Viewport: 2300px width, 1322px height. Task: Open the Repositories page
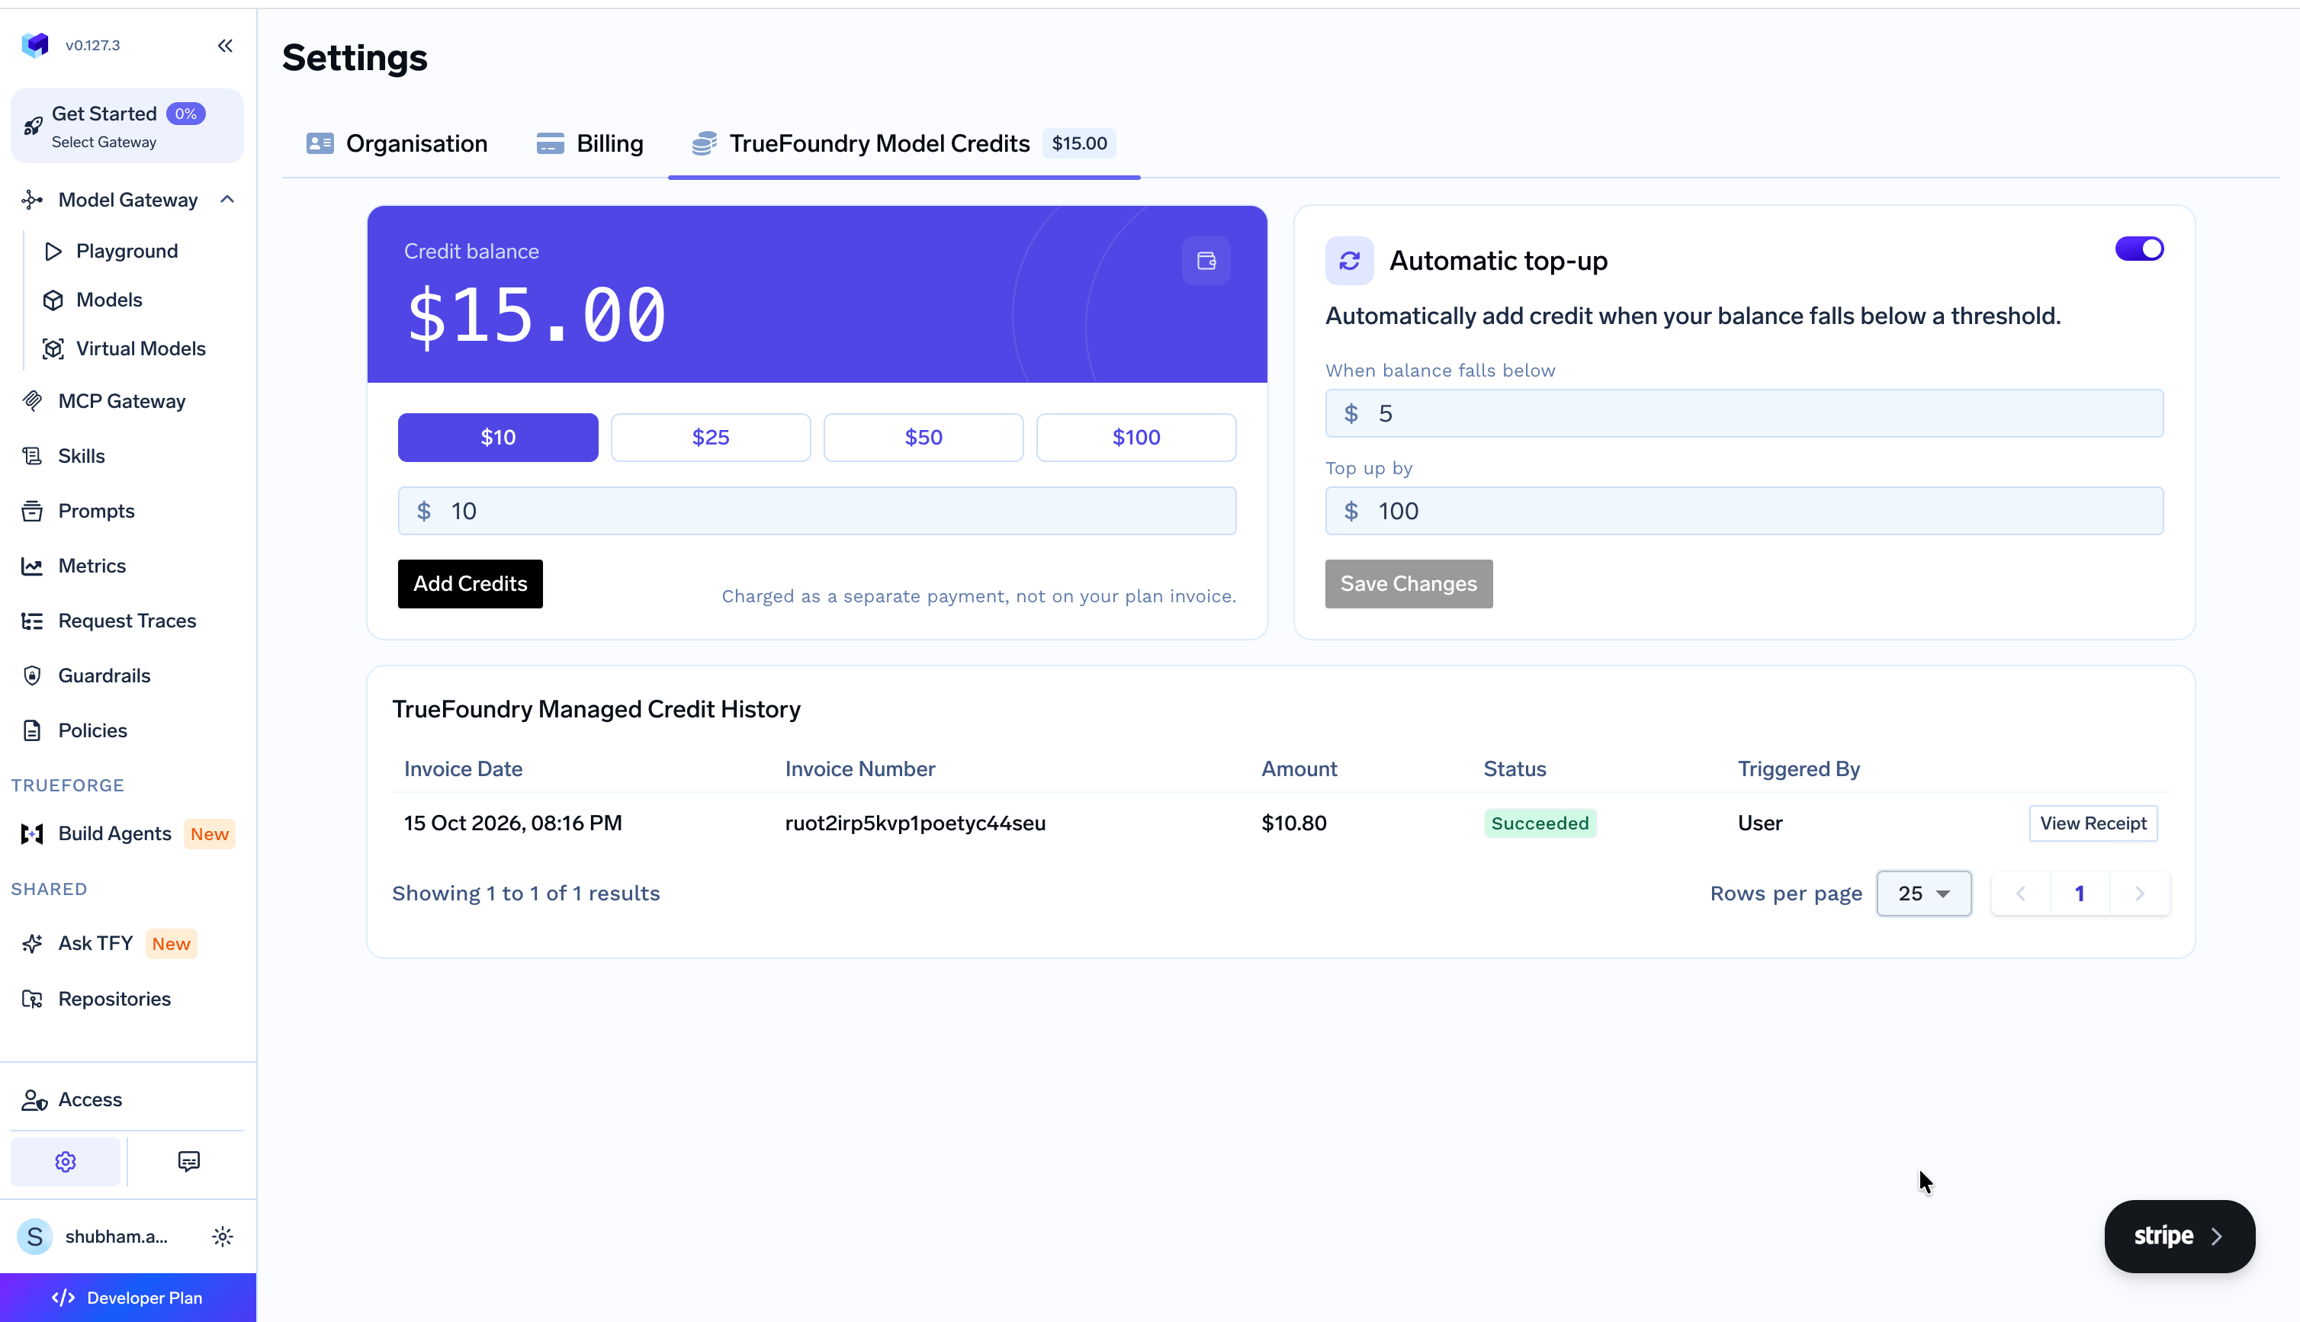[114, 999]
